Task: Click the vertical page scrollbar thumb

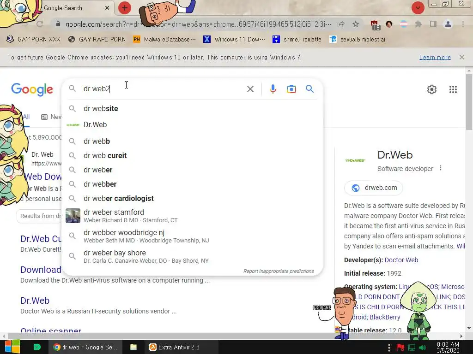Action: click(468, 102)
